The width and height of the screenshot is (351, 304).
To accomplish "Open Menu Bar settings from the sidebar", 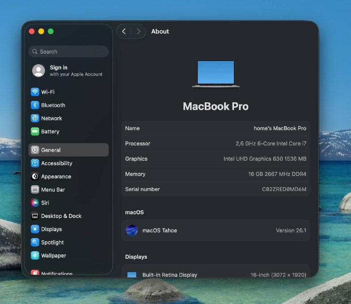I will [36, 189].
